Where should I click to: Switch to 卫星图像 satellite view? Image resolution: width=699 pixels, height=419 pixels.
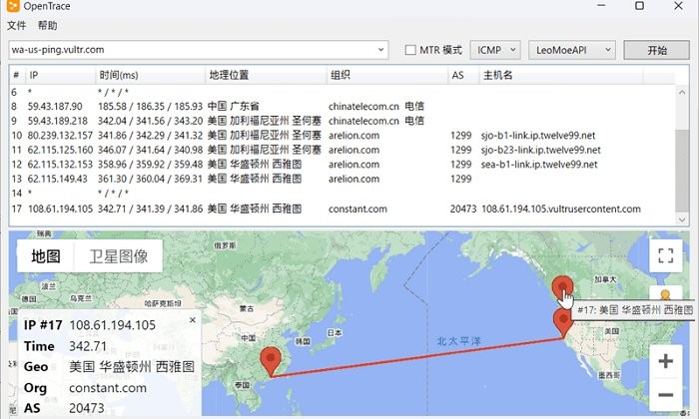tap(118, 255)
